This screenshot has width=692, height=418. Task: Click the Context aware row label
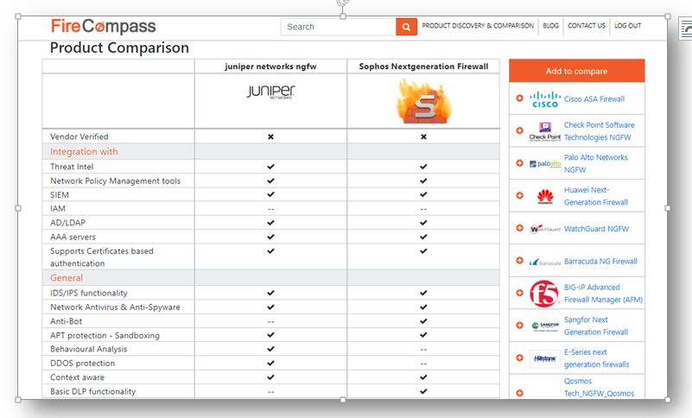[x=77, y=377]
